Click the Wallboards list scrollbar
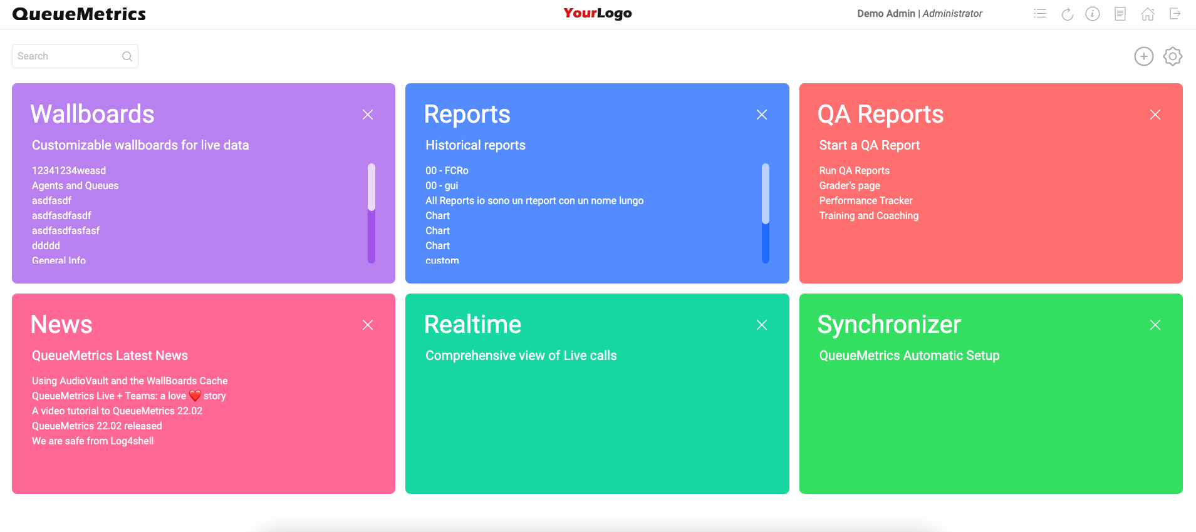Image resolution: width=1196 pixels, height=532 pixels. coord(372,213)
